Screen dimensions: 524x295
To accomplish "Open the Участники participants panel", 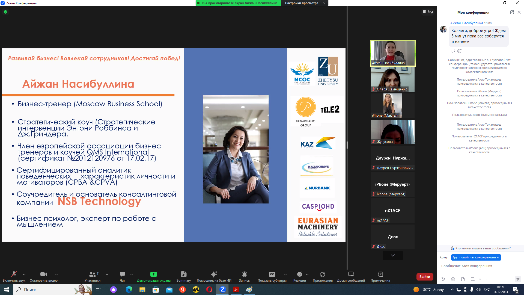I will (93, 276).
